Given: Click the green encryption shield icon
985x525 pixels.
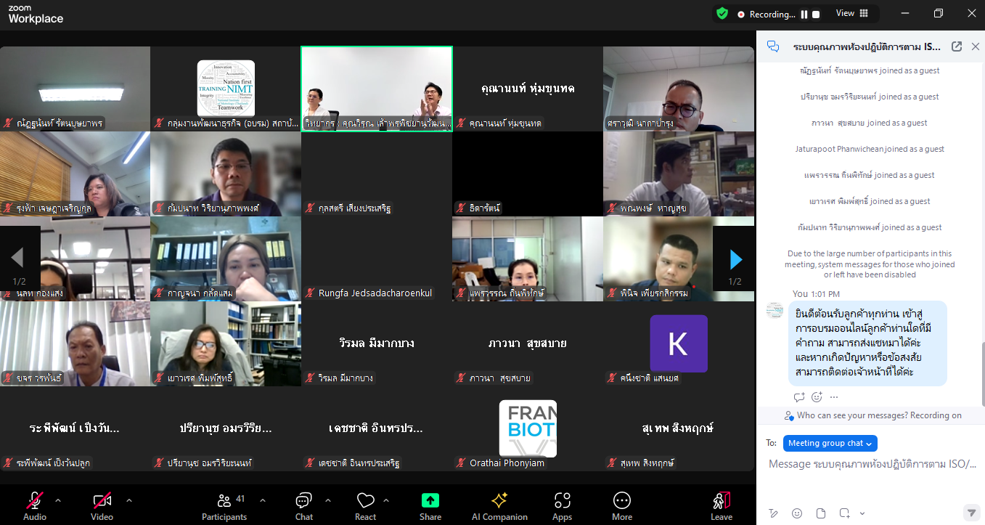Looking at the screenshot, I should [722, 14].
